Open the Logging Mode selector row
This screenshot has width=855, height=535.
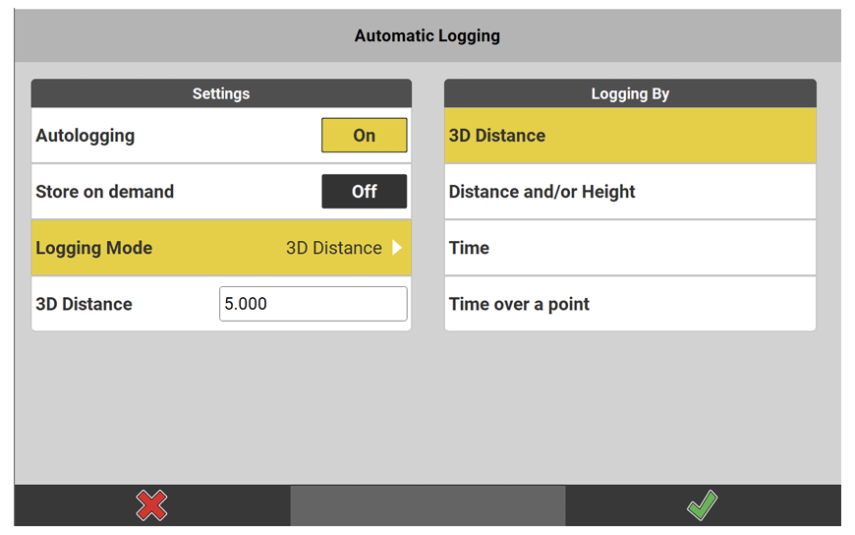[x=221, y=248]
